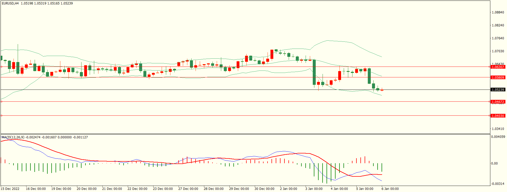Select the MACD(12,26,9) indicator label
Image resolution: width=507 pixels, height=192 pixels.
coord(13,137)
